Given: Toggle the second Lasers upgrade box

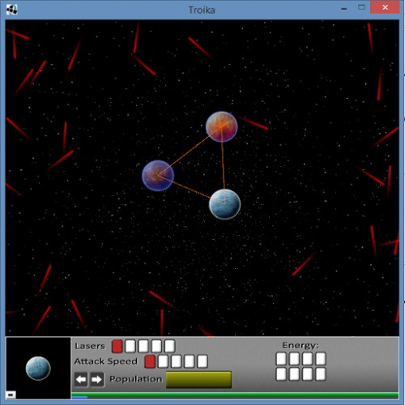Looking at the screenshot, I should tap(130, 346).
